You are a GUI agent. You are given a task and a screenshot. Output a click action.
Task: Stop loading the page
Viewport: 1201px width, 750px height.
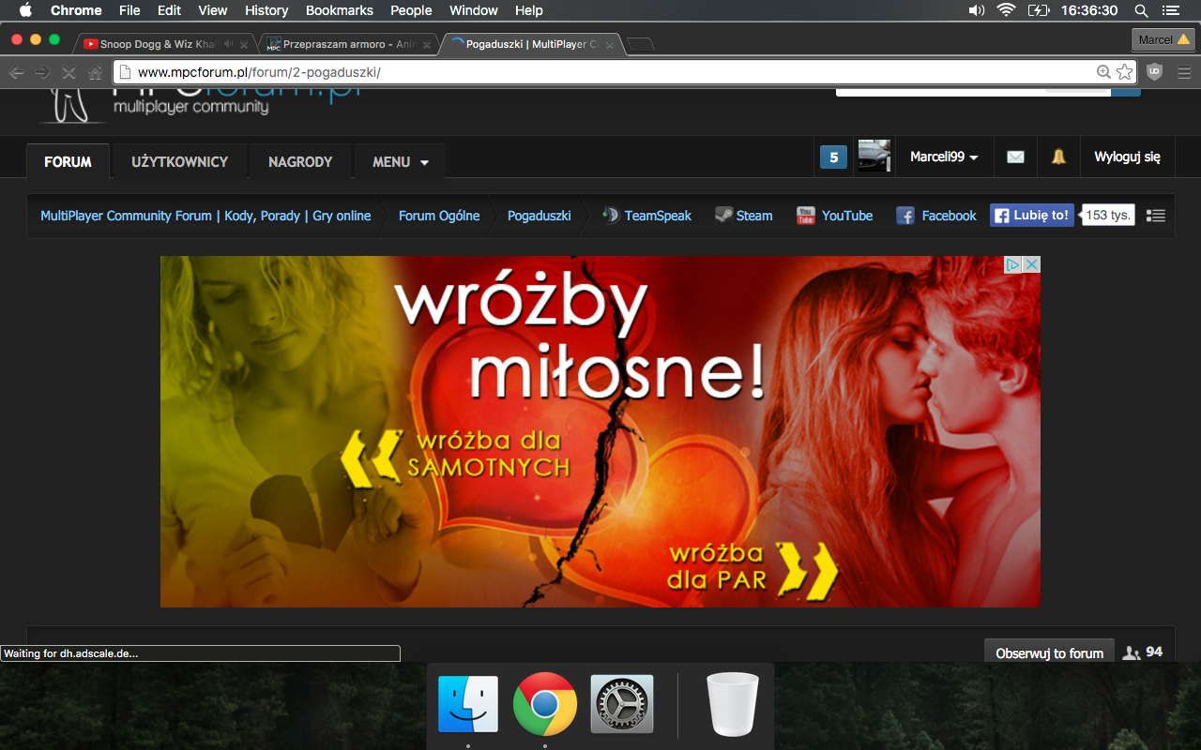[68, 72]
